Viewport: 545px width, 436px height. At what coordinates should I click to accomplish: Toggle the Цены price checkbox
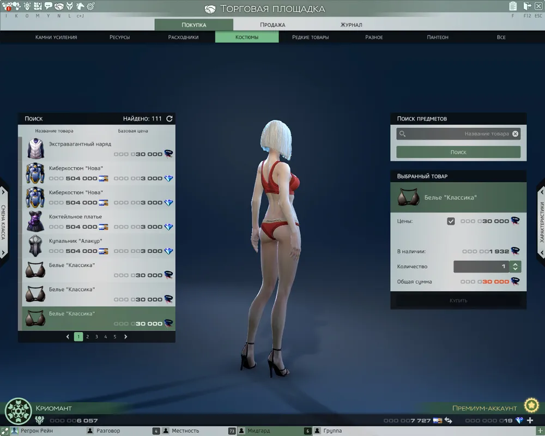pyautogui.click(x=451, y=221)
